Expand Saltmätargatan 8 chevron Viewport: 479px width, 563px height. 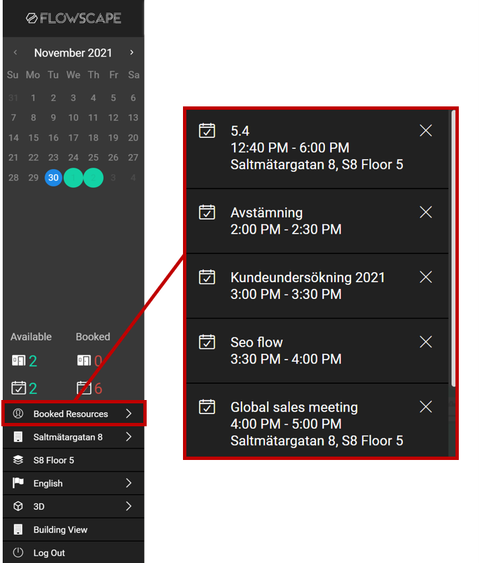click(x=128, y=437)
